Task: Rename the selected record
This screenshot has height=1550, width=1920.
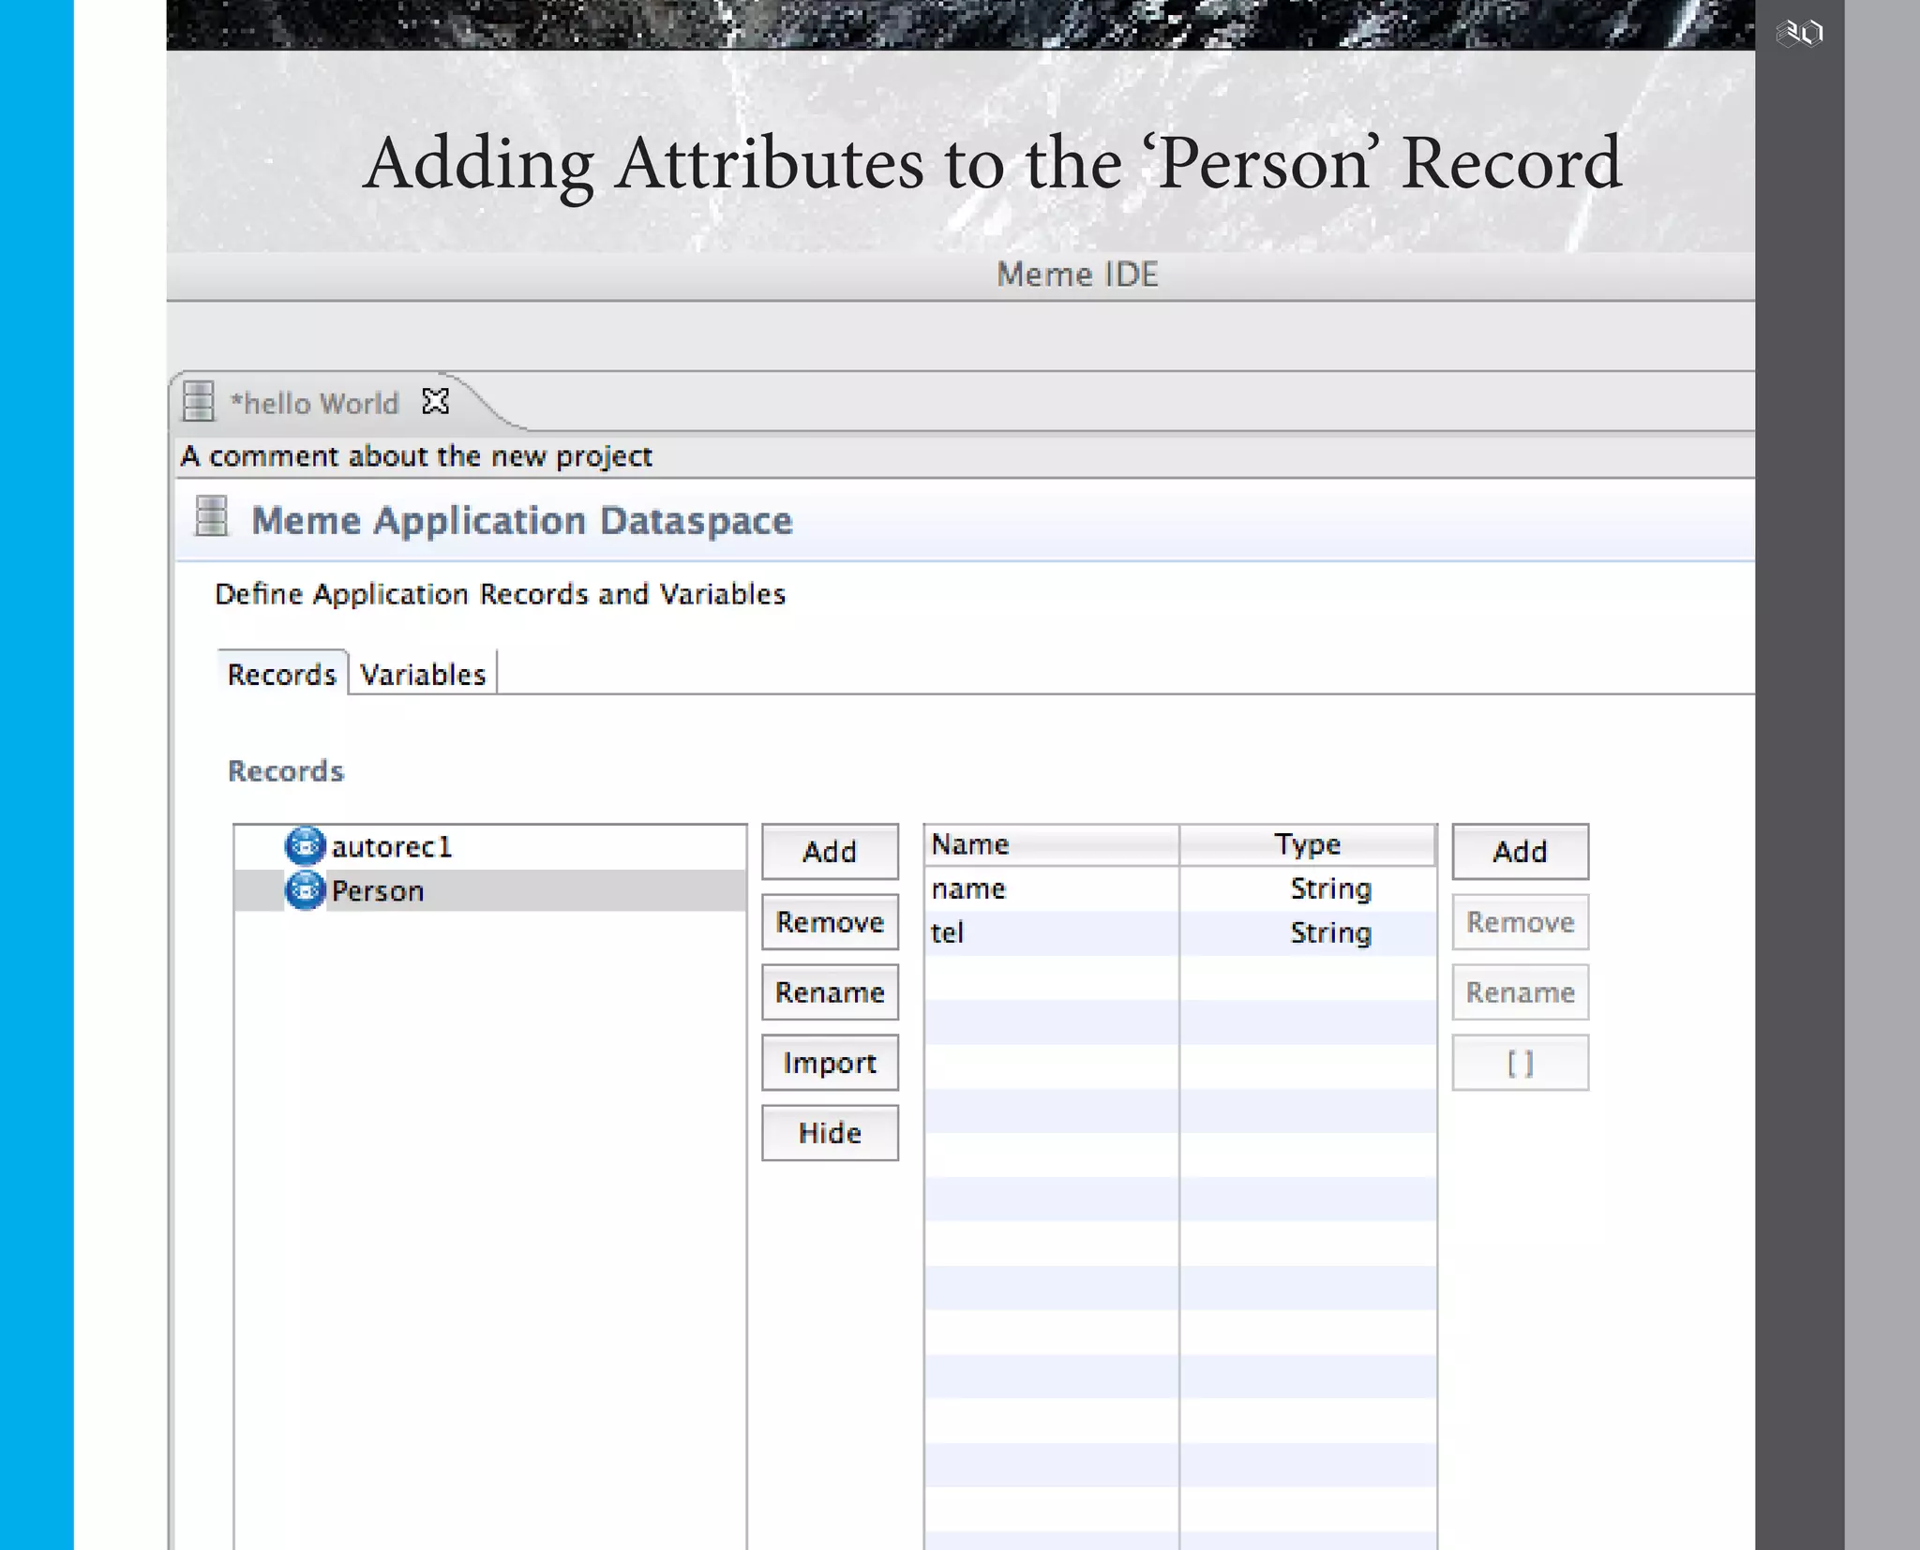Action: (830, 992)
